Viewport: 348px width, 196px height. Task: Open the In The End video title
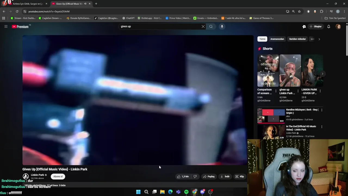pyautogui.click(x=301, y=128)
